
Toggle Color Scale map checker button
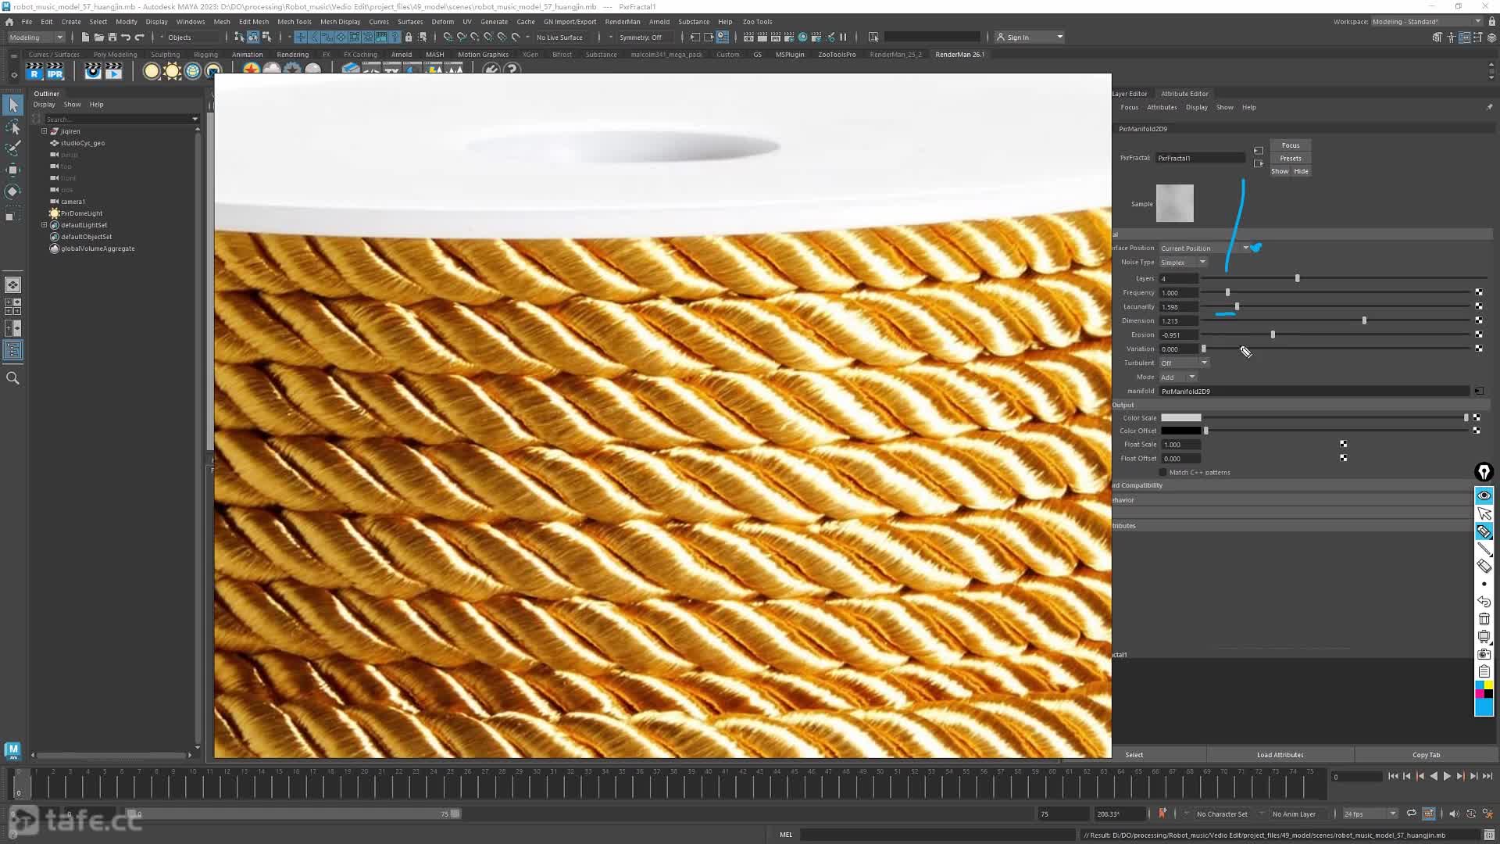pyautogui.click(x=1477, y=418)
